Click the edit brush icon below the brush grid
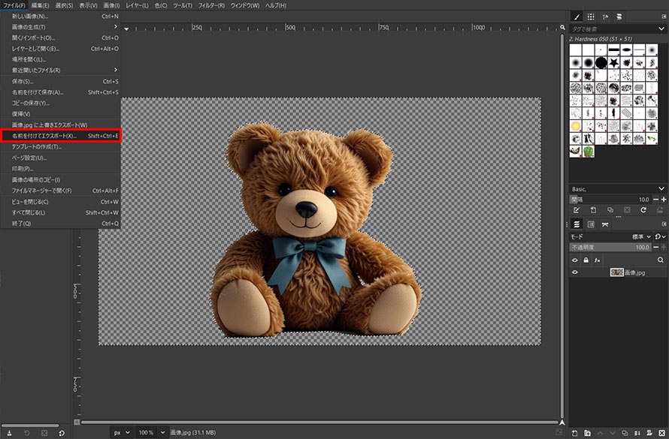The height and width of the screenshot is (439, 669). pyautogui.click(x=577, y=210)
